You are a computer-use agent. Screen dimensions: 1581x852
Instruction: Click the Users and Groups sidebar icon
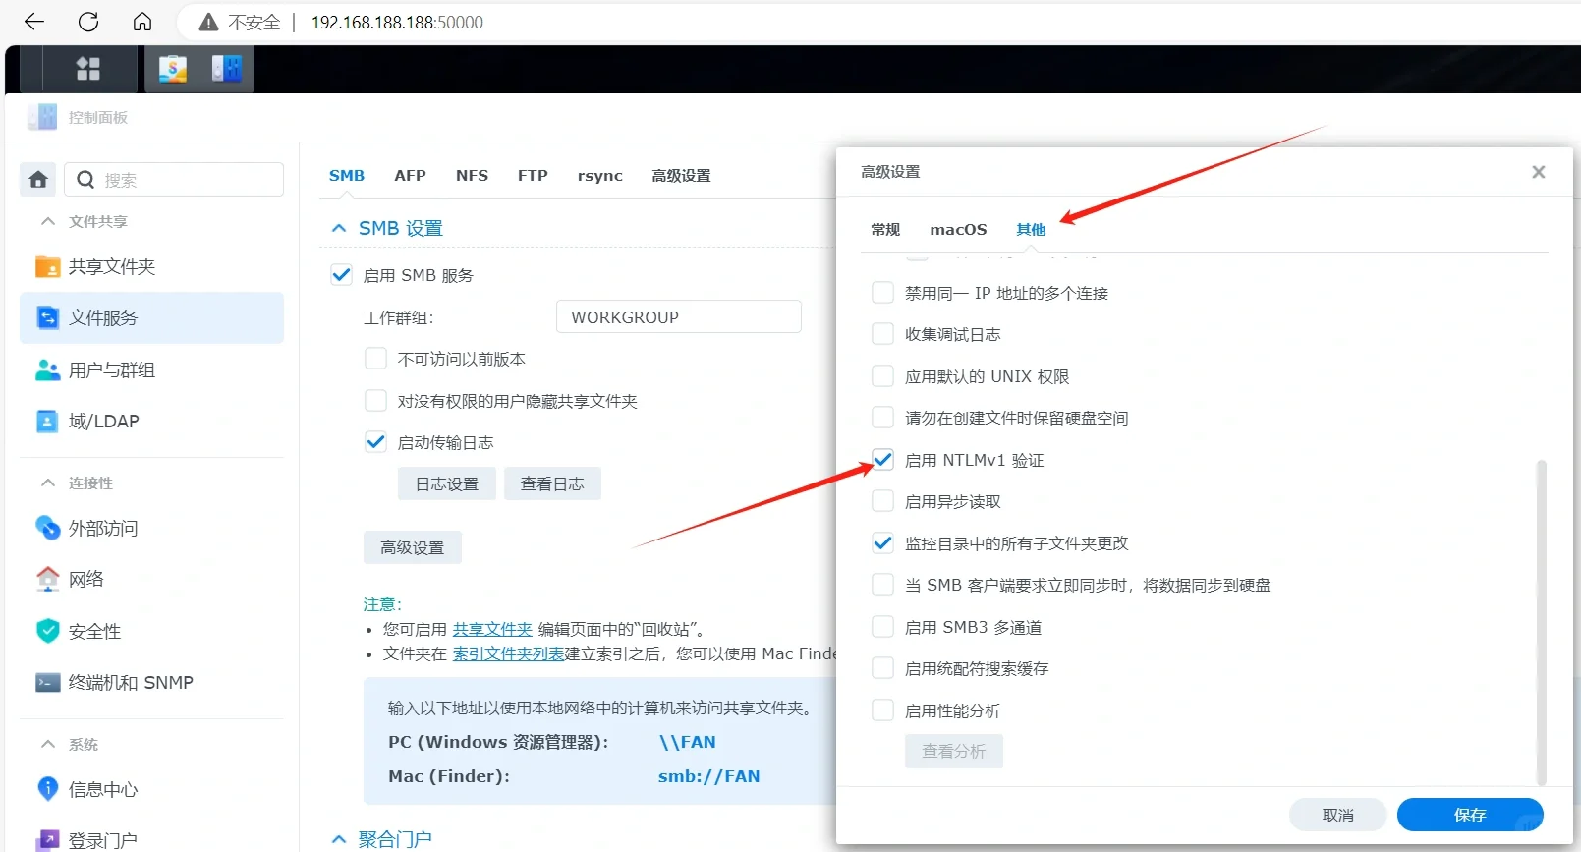(x=47, y=369)
